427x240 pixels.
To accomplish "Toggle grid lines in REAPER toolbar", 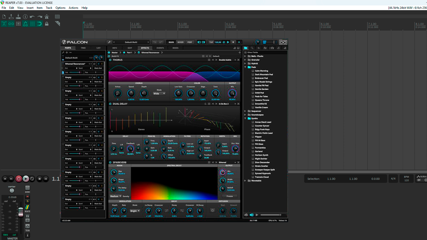I will (33, 24).
